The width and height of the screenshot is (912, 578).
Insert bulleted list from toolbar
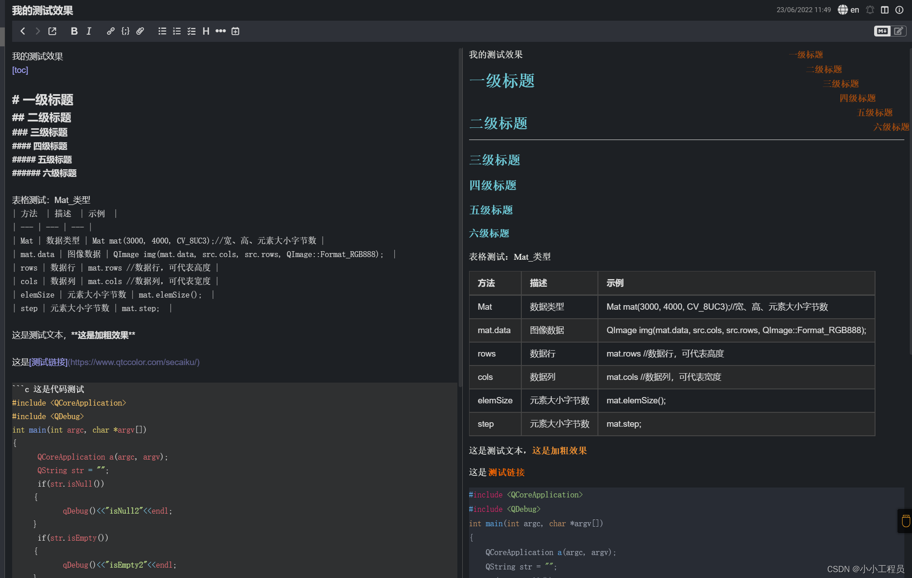coord(162,31)
